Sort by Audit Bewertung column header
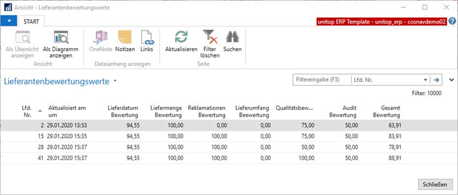 point(343,111)
